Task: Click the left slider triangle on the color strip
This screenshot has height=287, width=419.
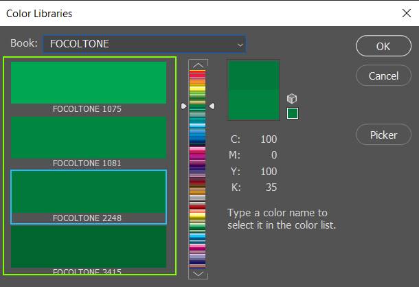Action: click(x=184, y=106)
